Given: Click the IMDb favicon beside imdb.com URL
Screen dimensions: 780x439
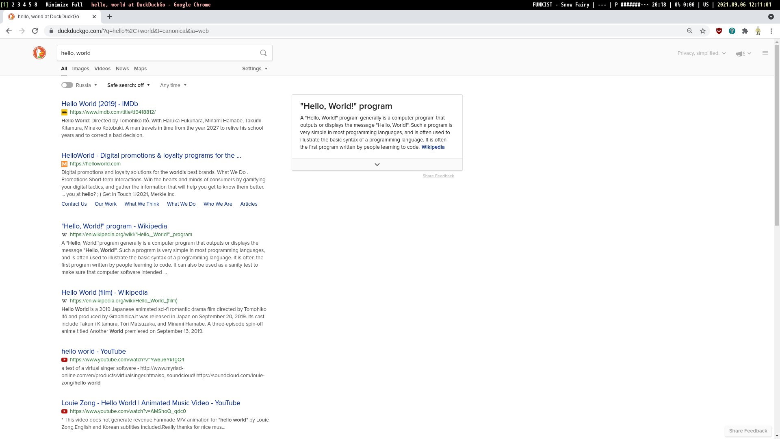Looking at the screenshot, I should pos(64,112).
